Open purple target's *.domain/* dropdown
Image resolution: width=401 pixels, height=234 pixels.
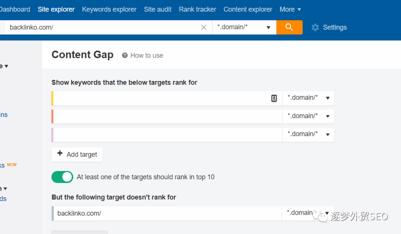click(x=308, y=135)
